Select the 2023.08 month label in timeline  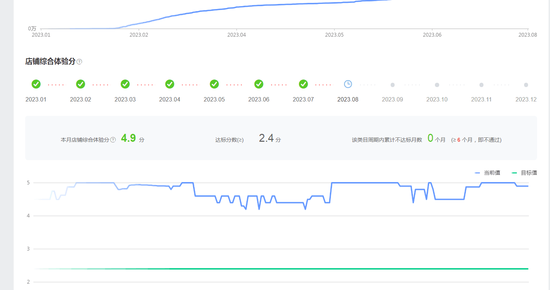click(348, 99)
